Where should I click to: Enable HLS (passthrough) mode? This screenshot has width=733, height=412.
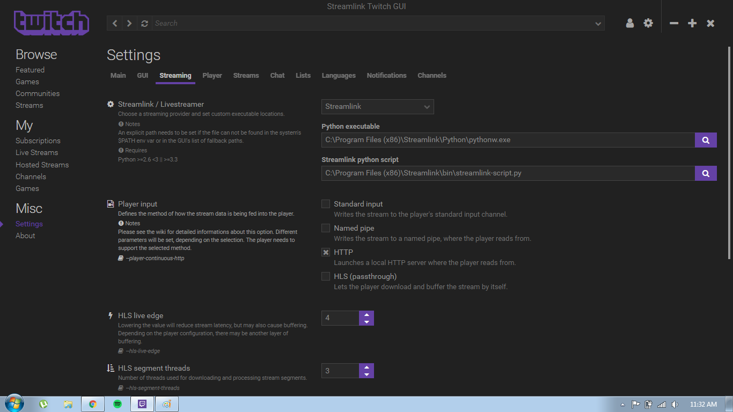(x=326, y=276)
